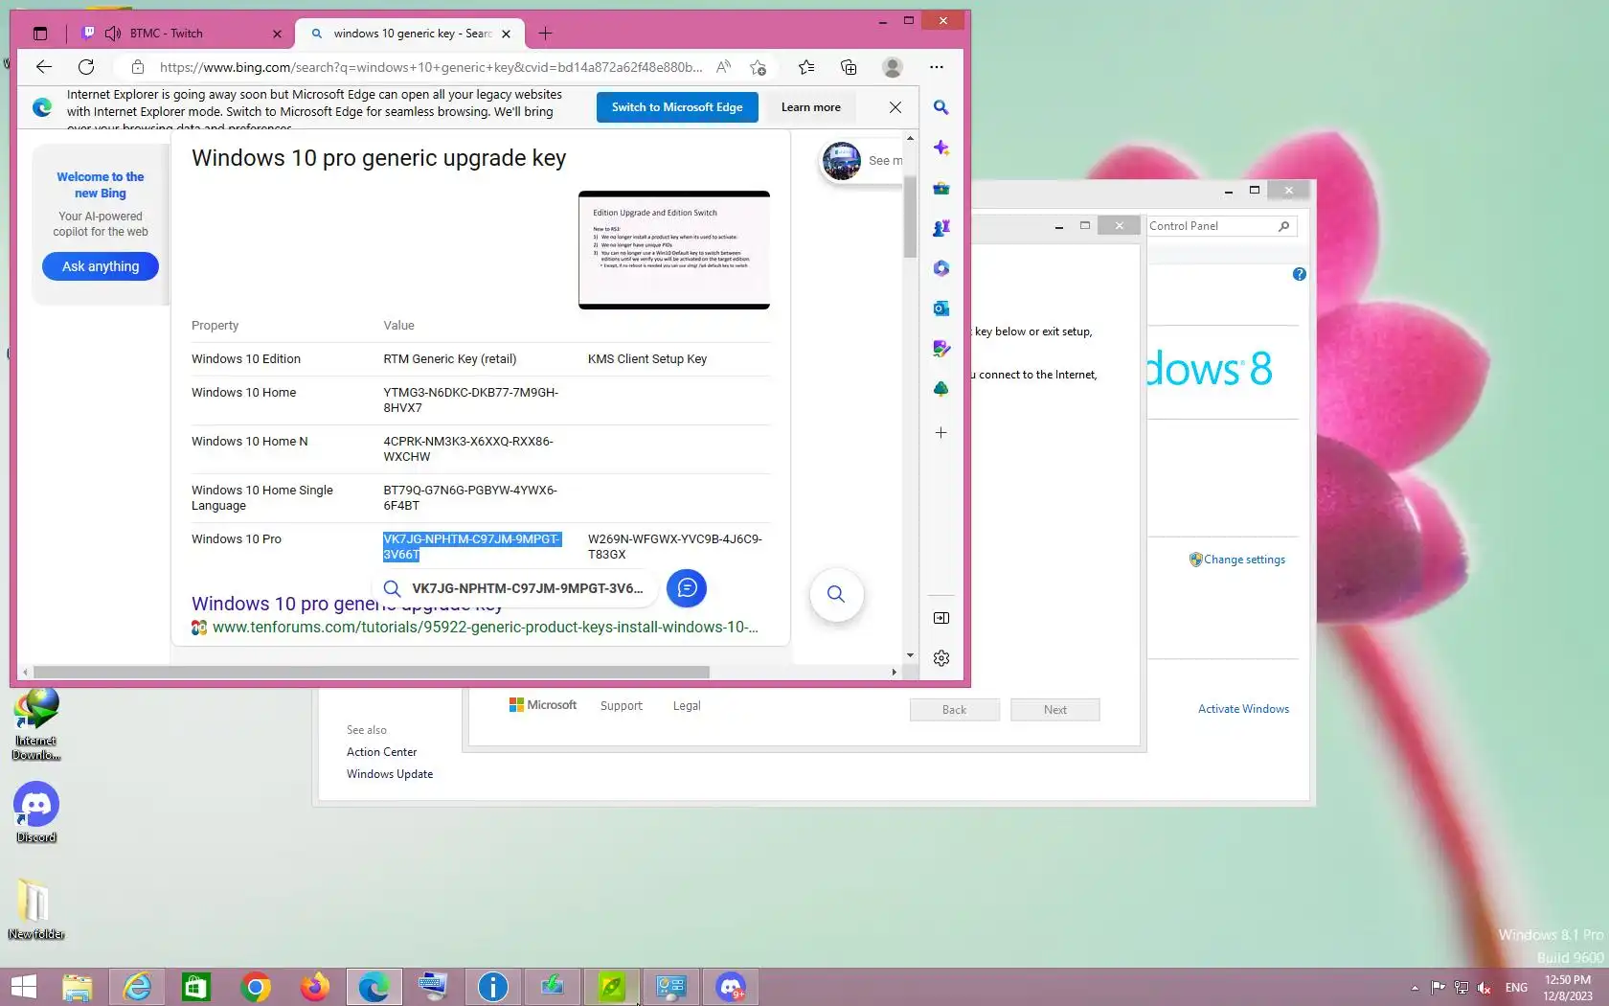The height and width of the screenshot is (1006, 1609).
Task: Hide the Edge sidebar with the panel icon
Action: pyautogui.click(x=941, y=618)
